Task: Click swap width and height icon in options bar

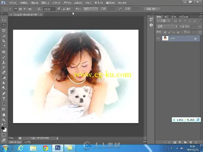Action: [x=120, y=9]
